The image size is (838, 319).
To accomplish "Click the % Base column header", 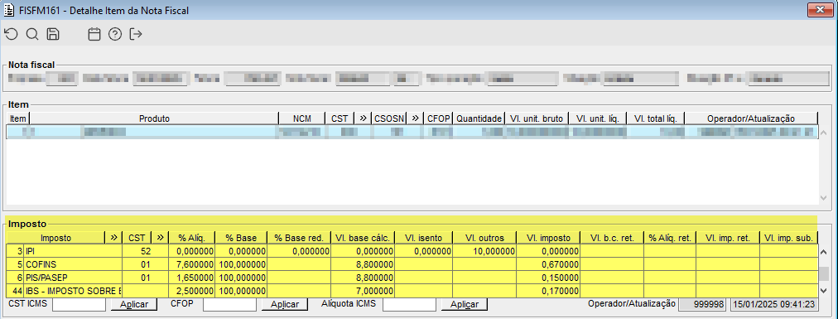I will 241,238.
